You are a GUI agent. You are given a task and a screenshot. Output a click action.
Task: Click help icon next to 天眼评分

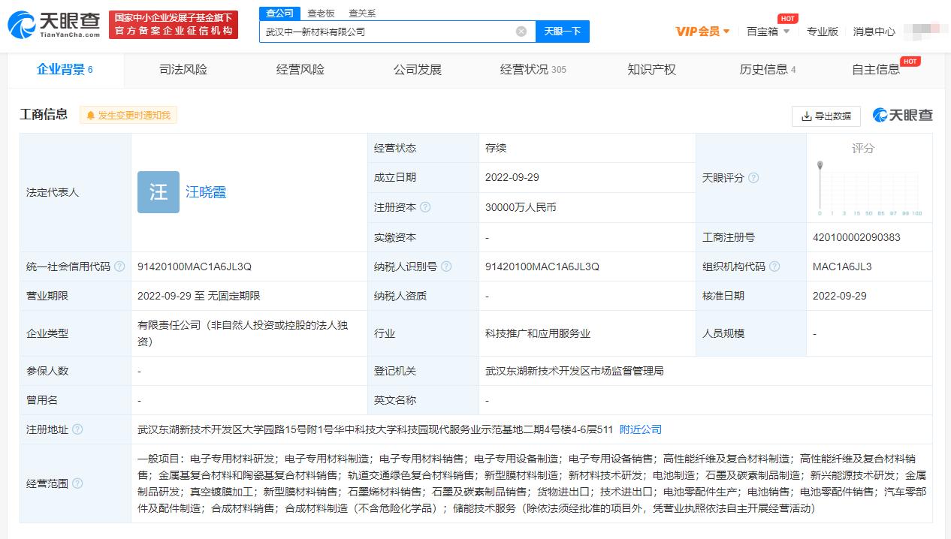[753, 178]
